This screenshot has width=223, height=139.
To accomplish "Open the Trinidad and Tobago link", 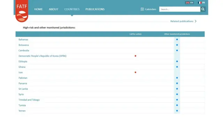I will (x=29, y=100).
